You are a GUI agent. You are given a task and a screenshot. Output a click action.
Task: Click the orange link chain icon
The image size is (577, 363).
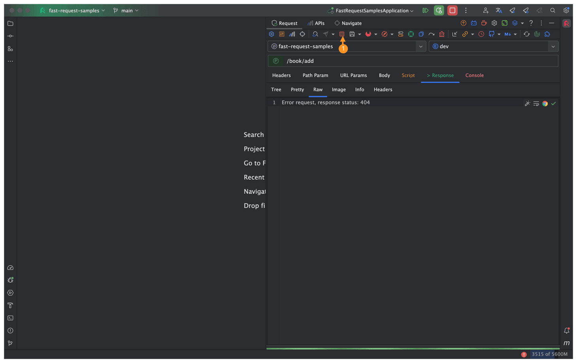[x=465, y=34]
